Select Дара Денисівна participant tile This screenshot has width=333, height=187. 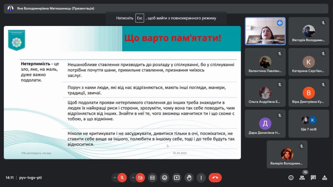click(265, 124)
